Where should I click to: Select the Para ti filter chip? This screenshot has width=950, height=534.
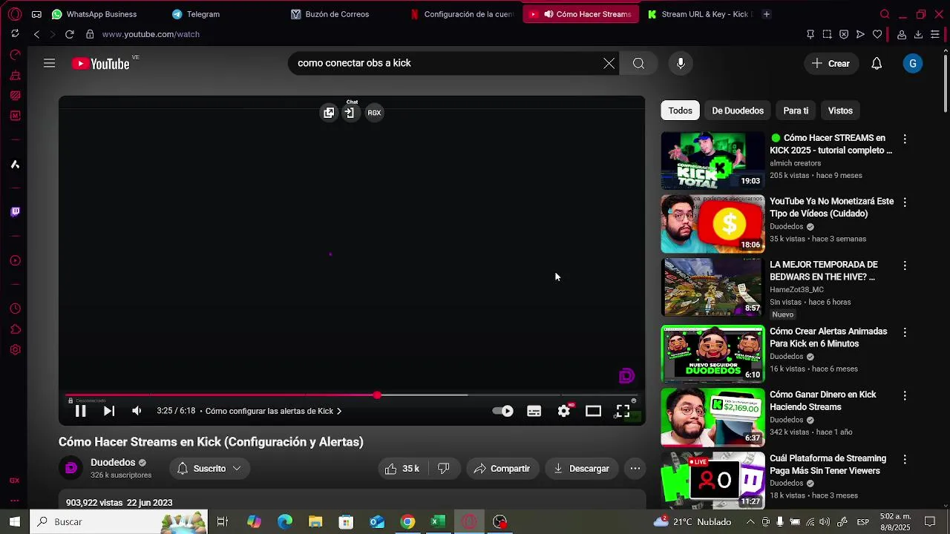[796, 111]
